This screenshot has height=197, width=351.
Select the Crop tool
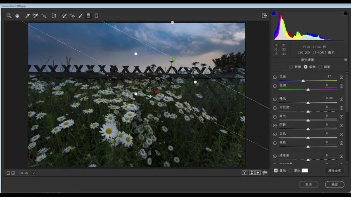[54, 16]
